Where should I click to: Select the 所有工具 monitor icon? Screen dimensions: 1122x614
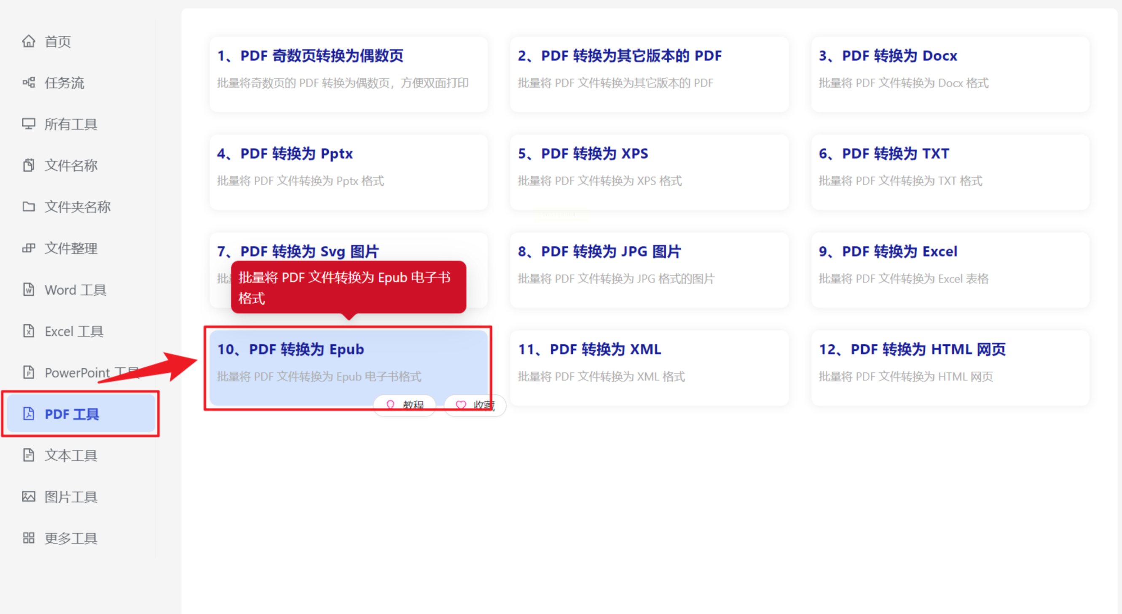29,124
